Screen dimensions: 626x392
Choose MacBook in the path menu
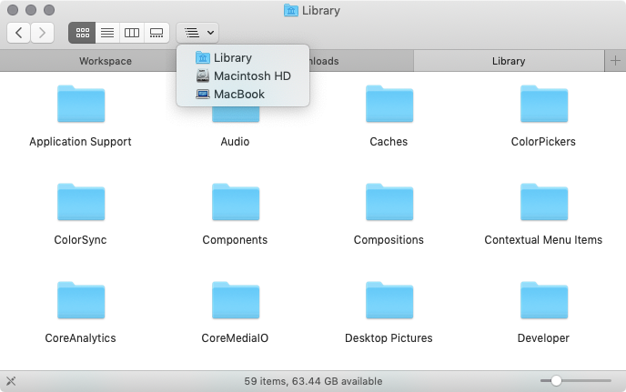click(x=243, y=95)
